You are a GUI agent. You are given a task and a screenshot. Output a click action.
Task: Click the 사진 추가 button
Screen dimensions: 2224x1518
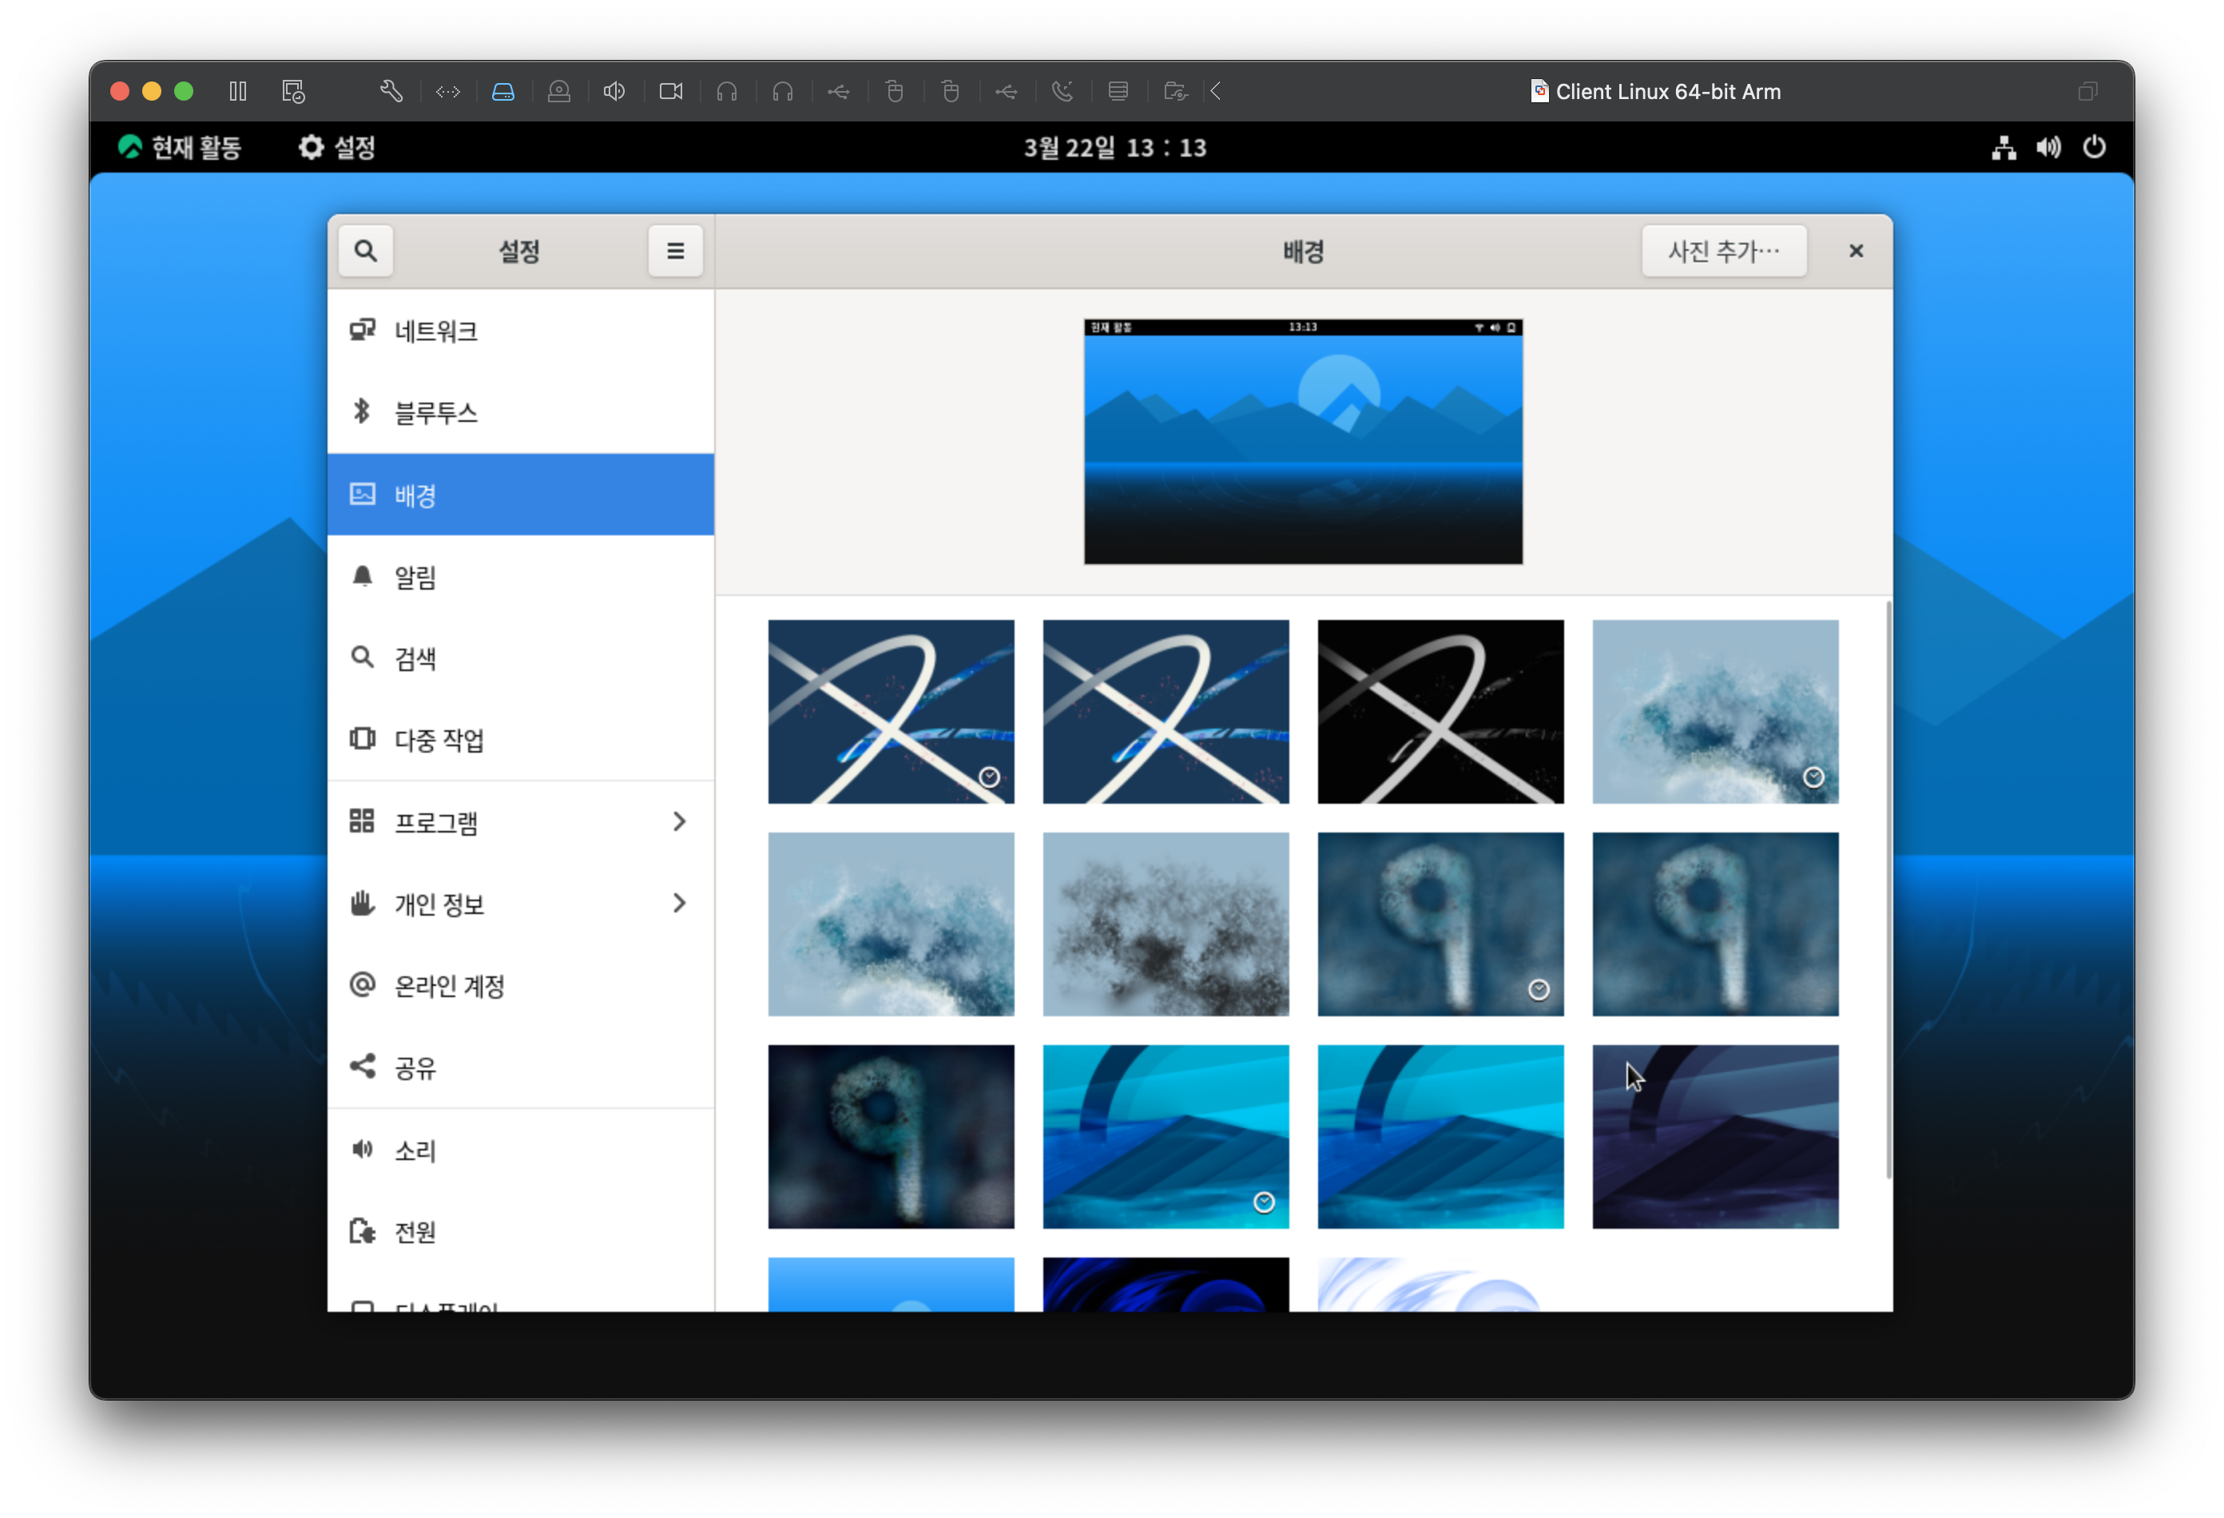(1723, 251)
